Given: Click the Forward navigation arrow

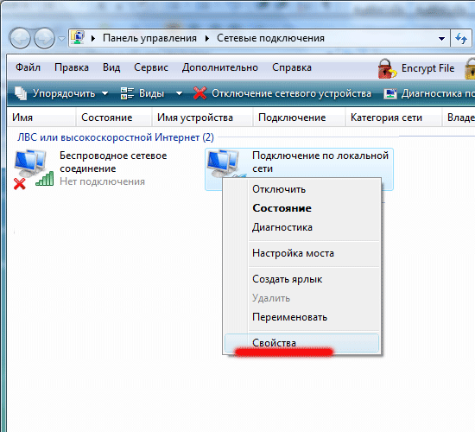Looking at the screenshot, I should click(x=44, y=38).
